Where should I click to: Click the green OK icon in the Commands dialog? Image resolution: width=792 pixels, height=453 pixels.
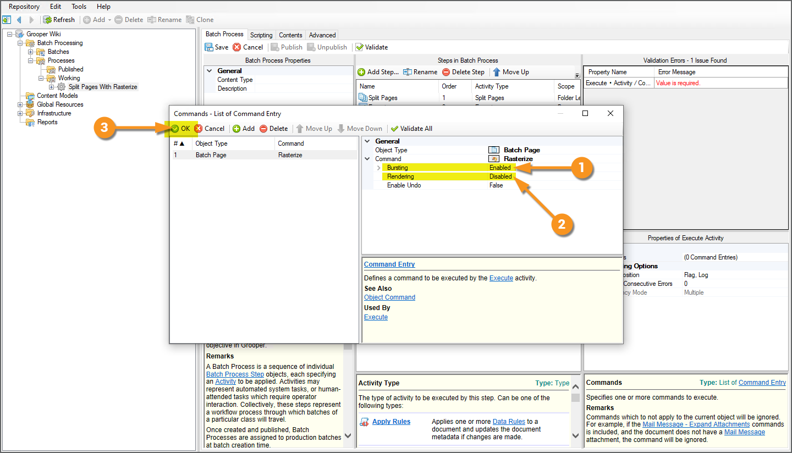click(x=175, y=129)
